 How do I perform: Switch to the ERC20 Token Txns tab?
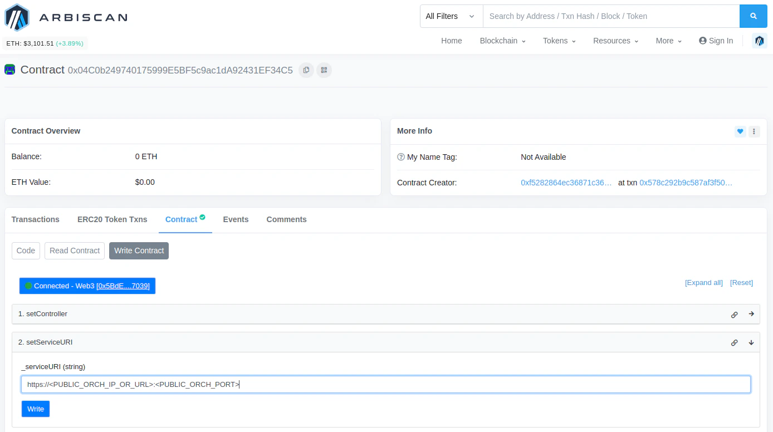pos(112,219)
